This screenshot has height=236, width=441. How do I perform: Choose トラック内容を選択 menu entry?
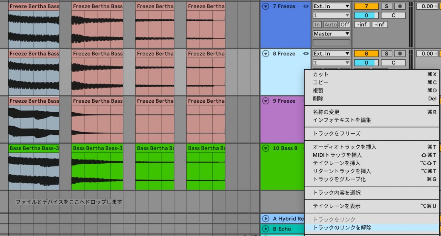click(372, 193)
